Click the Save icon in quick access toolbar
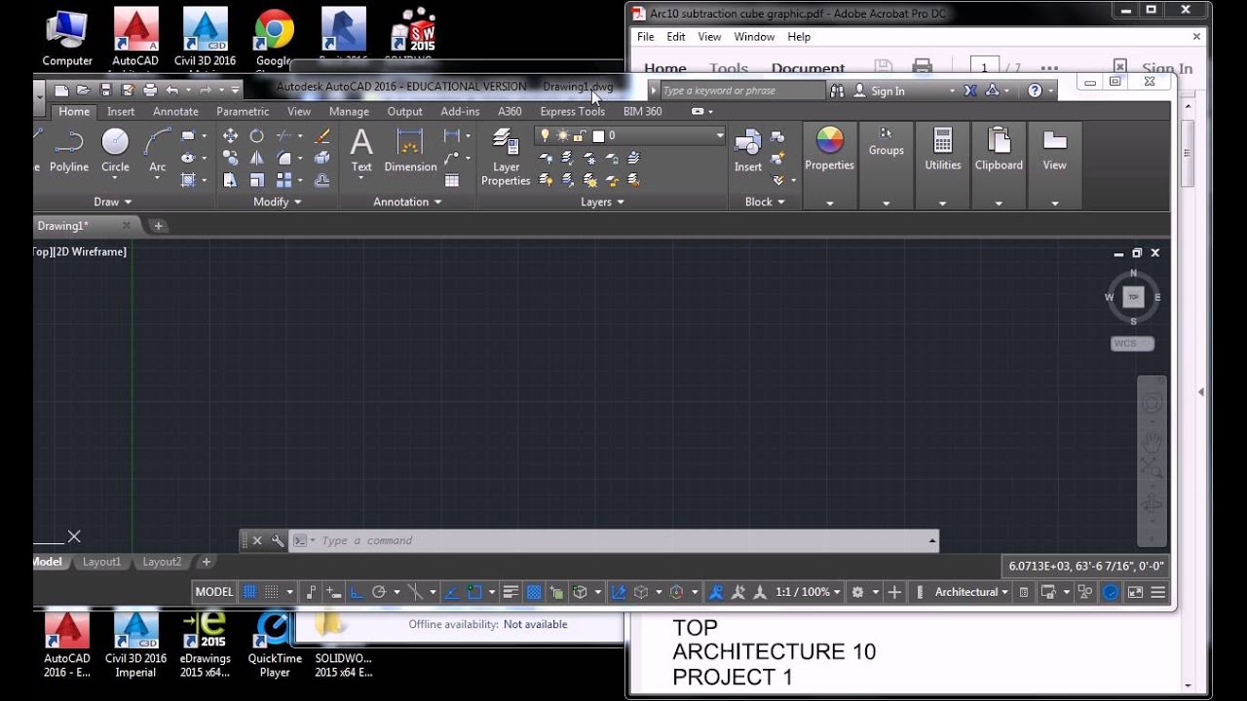Viewport: 1247px width, 701px height. click(x=105, y=90)
